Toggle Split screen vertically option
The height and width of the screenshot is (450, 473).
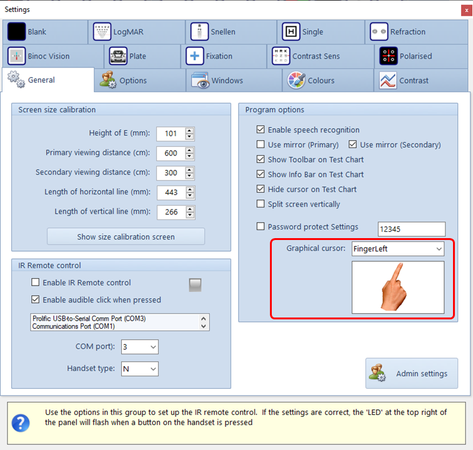click(261, 204)
